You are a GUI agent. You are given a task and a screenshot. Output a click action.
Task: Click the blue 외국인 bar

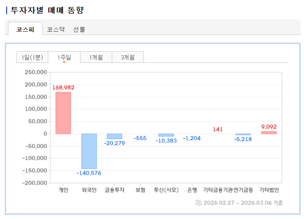click(89, 151)
